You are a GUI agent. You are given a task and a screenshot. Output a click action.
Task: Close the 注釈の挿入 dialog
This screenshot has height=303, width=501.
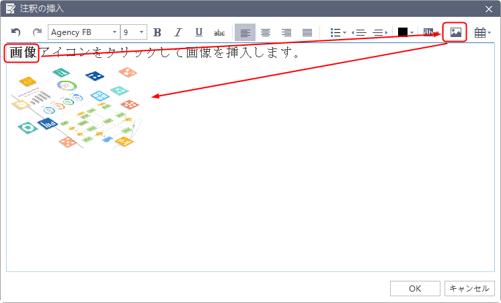click(489, 9)
